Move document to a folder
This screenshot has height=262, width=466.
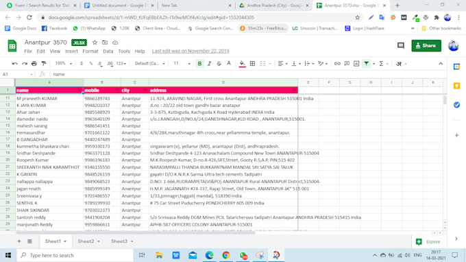pos(105,43)
